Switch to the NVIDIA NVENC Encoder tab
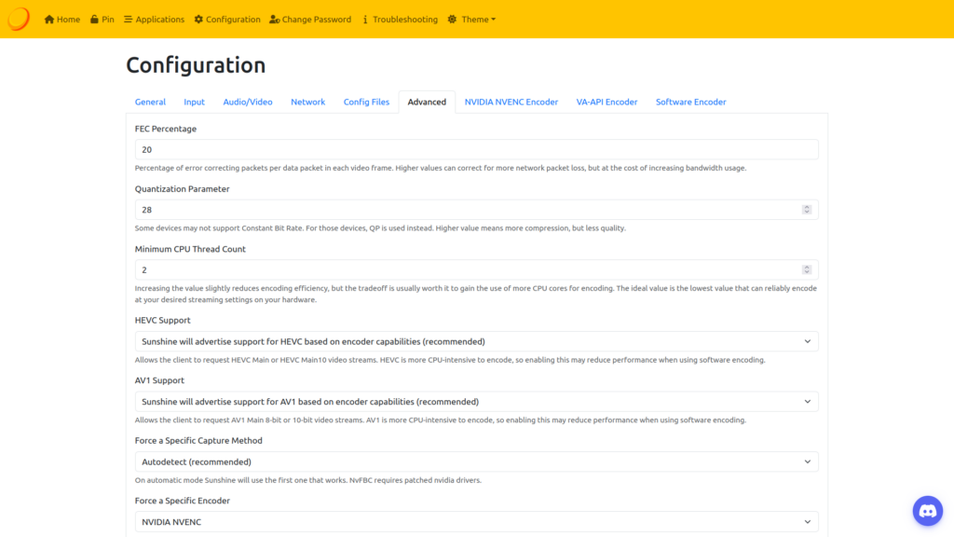Viewport: 954px width, 537px height. pyautogui.click(x=511, y=102)
